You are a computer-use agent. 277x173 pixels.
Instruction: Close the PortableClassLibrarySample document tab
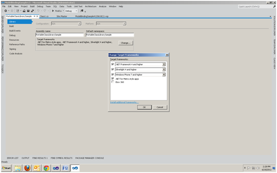[x=37, y=16]
